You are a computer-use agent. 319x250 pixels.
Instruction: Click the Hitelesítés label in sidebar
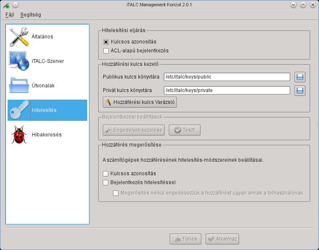pos(44,110)
